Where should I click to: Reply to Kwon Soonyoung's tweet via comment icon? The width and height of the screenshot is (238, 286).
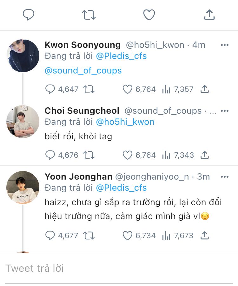click(50, 89)
